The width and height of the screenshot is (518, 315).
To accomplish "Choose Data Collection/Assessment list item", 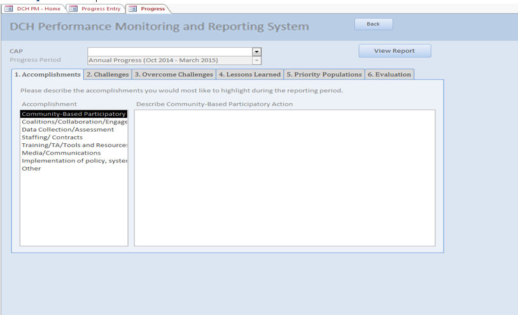I will (67, 129).
